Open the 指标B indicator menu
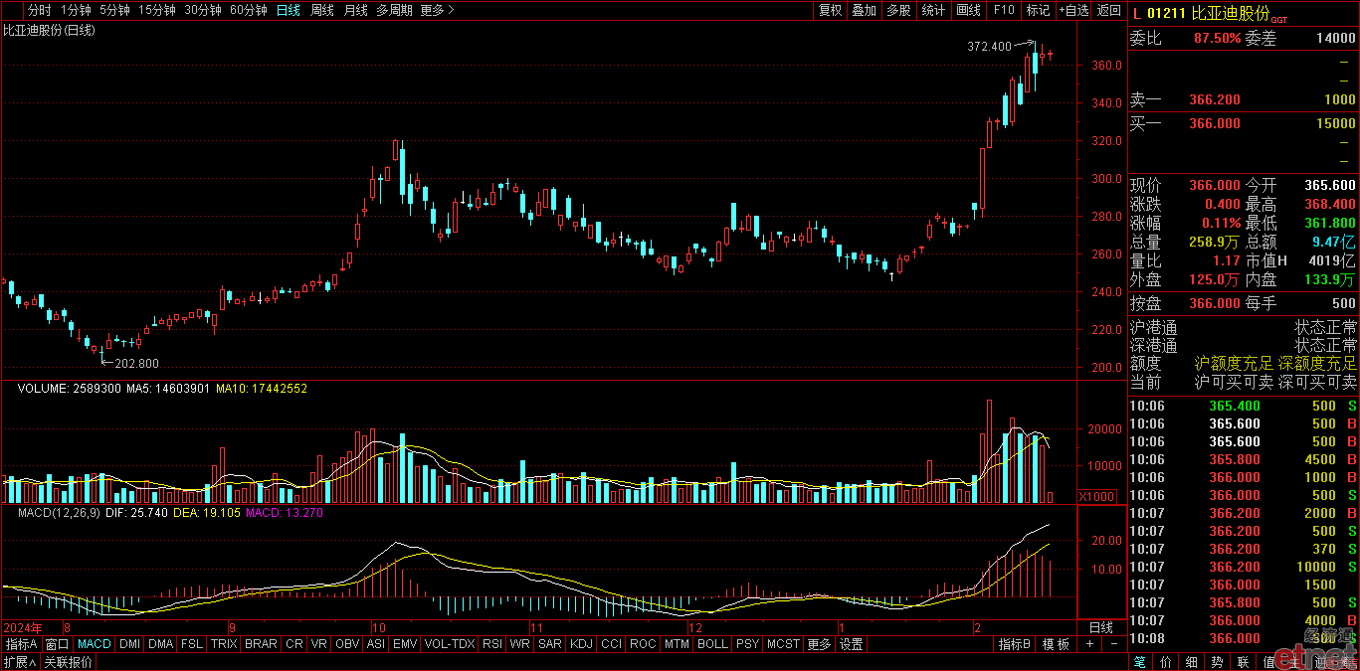Image resolution: width=1360 pixels, height=671 pixels. pos(1015,644)
